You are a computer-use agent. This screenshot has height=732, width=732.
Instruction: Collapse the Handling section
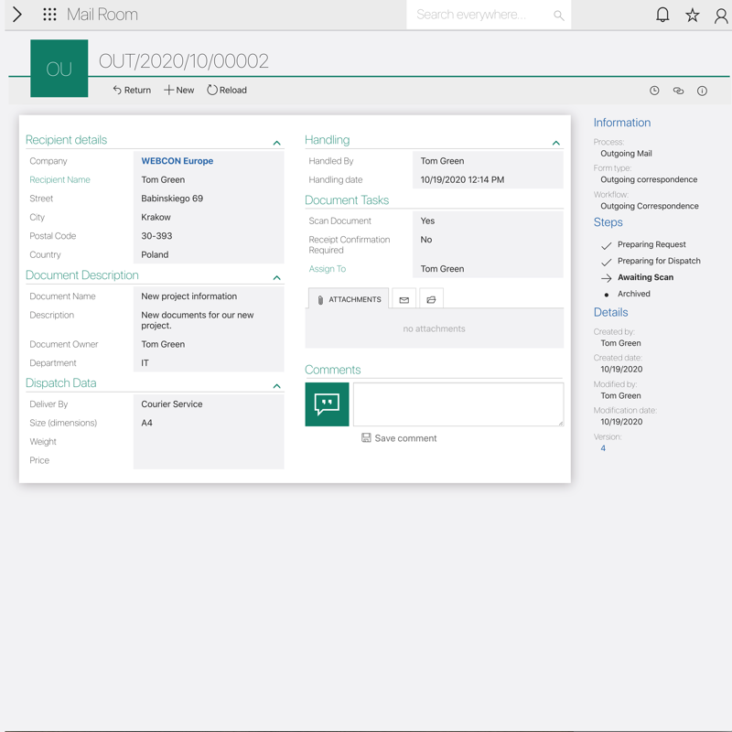tap(555, 143)
